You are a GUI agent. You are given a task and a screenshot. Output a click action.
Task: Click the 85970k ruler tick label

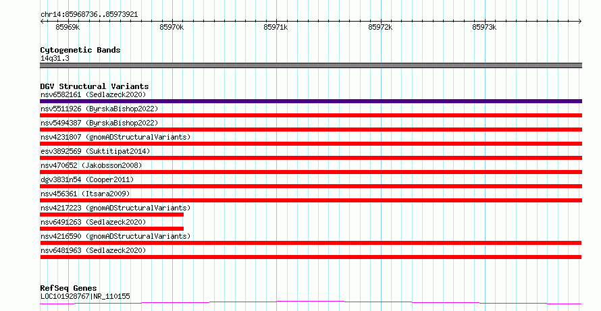pos(172,27)
